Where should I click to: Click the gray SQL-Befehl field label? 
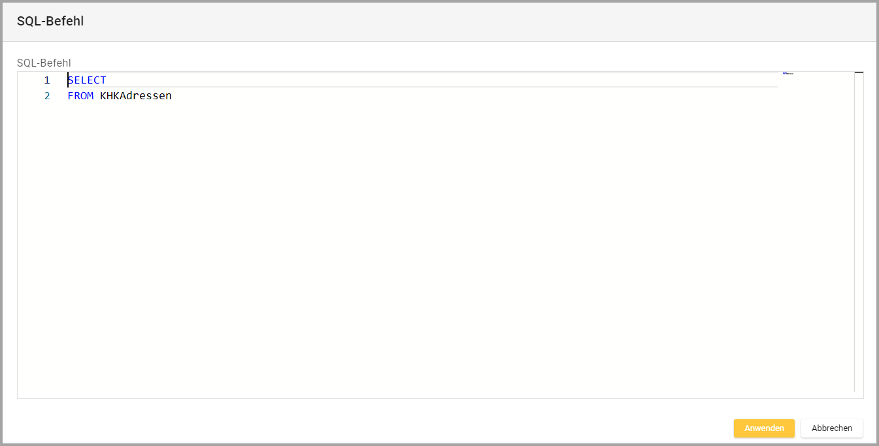(44, 63)
